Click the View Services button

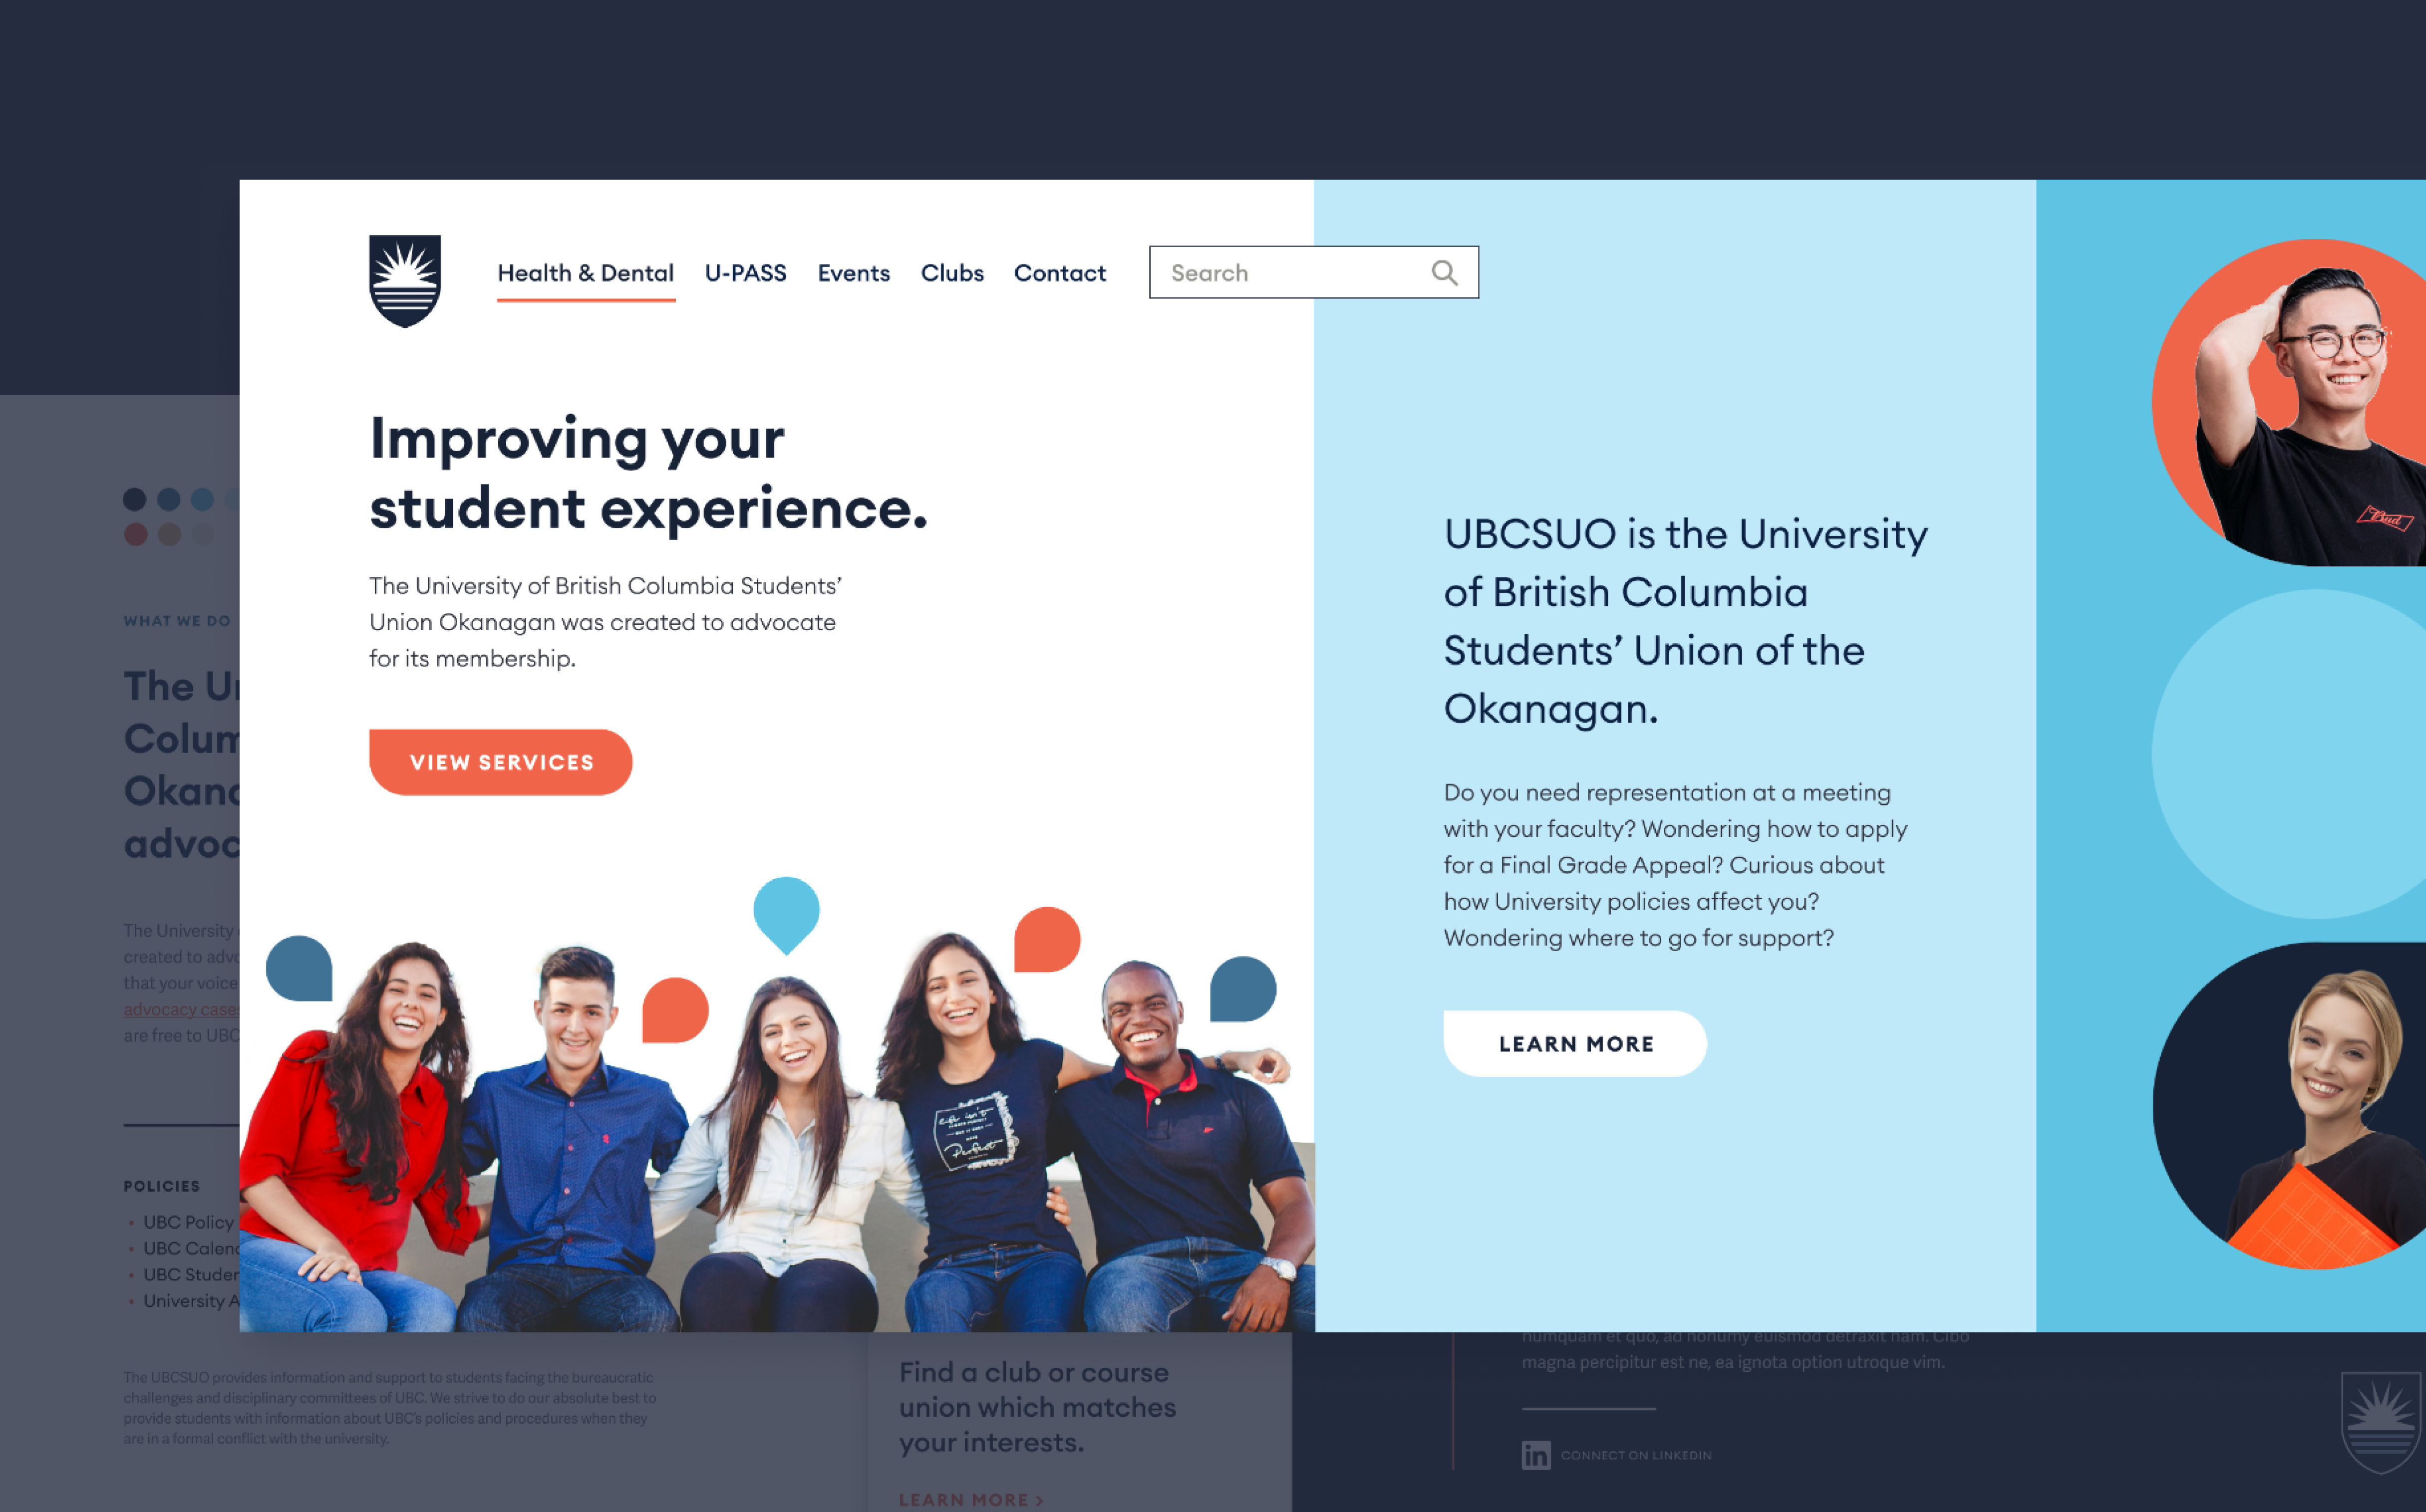click(501, 762)
